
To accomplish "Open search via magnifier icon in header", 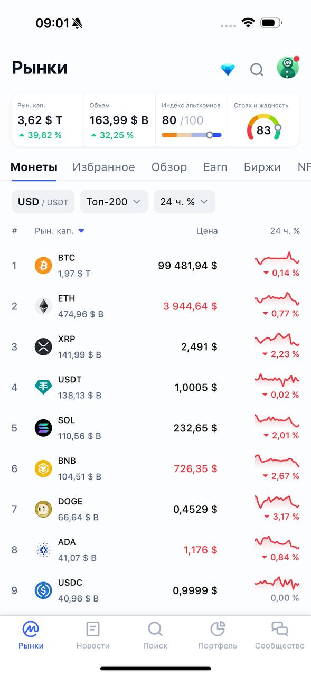I will pos(257,69).
